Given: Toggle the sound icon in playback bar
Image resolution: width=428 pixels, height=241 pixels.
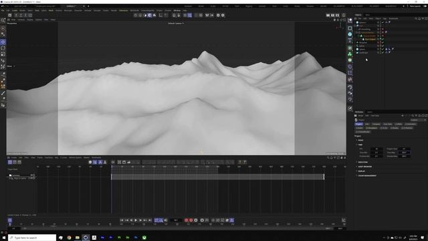Looking at the screenshot, I should click(166, 220).
